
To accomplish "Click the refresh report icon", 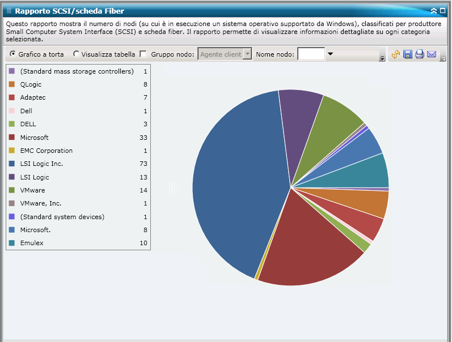I will (395, 54).
